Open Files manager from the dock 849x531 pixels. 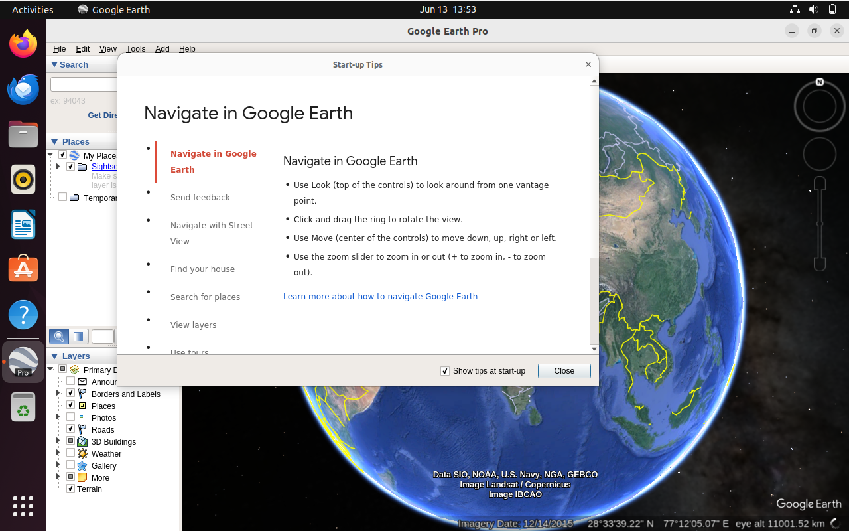23,134
